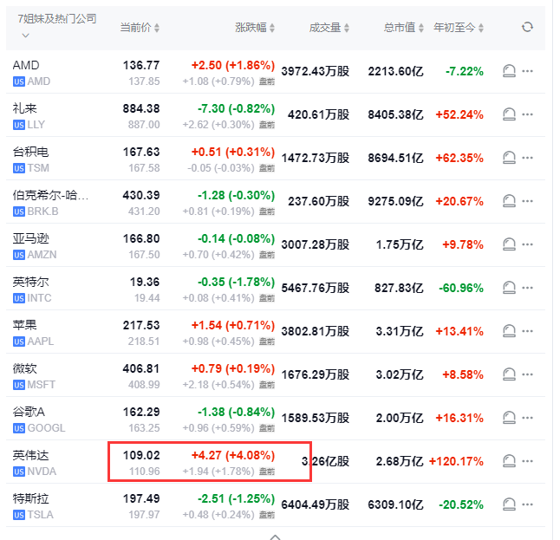Click GOOGL ticker symbol

[47, 428]
